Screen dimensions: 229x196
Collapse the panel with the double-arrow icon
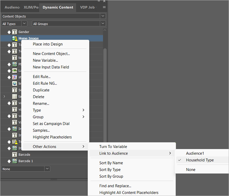click(x=99, y=1)
